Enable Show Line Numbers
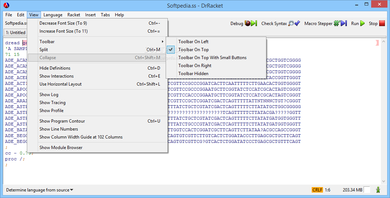This screenshot has width=390, height=198. pos(97,129)
